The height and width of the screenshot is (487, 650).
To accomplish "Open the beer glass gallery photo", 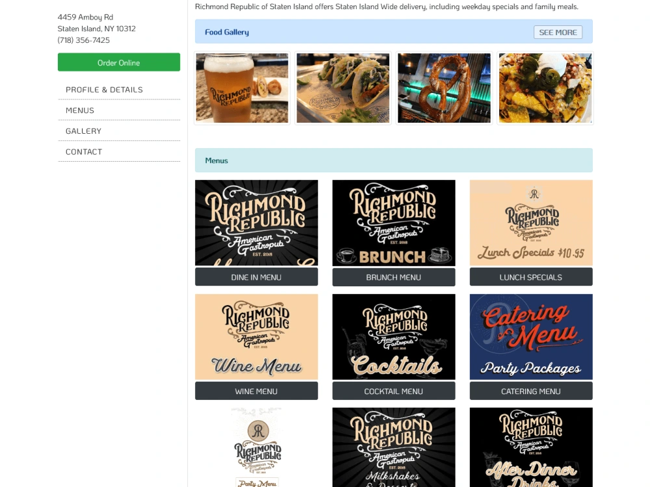I will 242,88.
